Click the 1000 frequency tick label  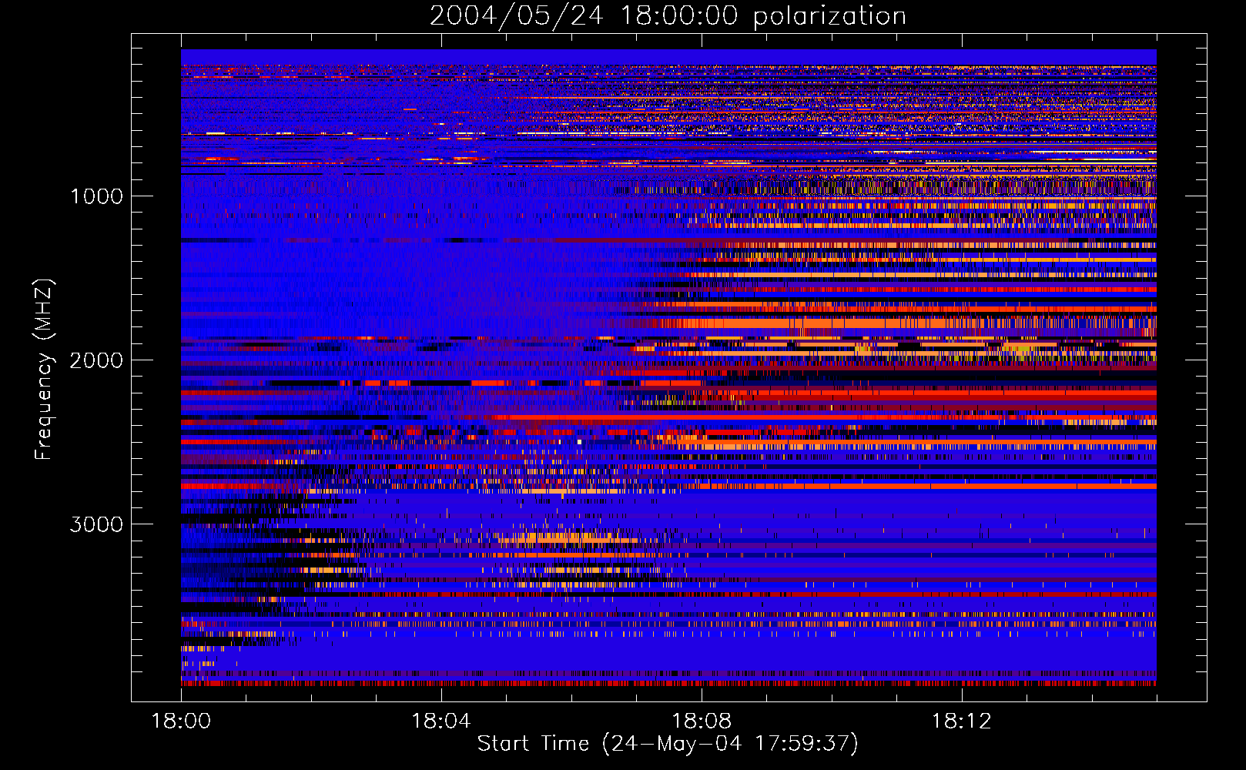pos(96,196)
